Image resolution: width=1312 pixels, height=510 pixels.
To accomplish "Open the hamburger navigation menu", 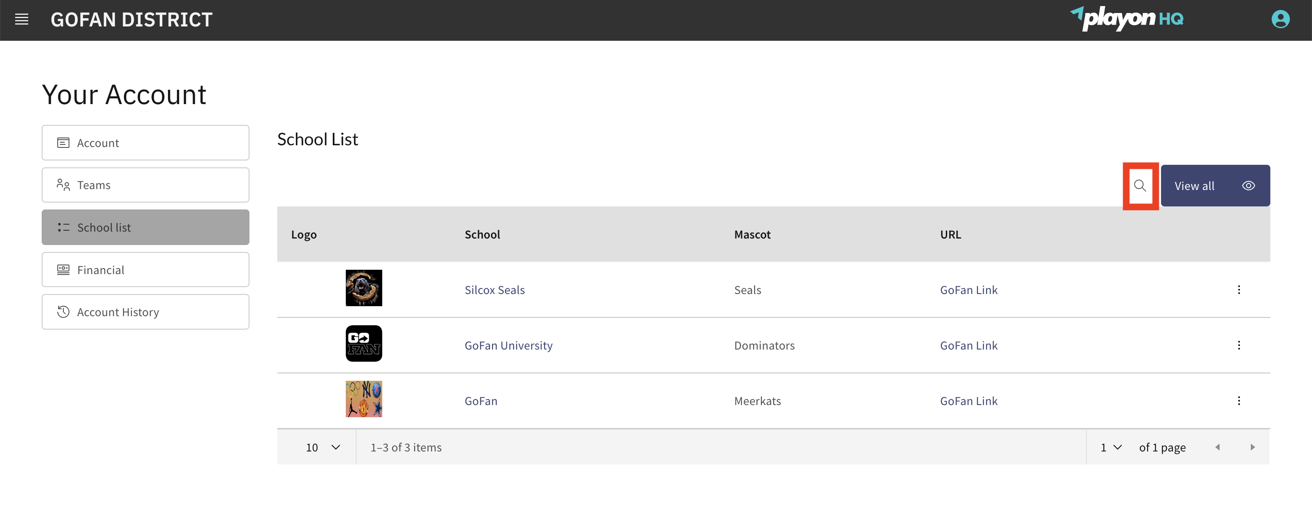I will point(22,20).
